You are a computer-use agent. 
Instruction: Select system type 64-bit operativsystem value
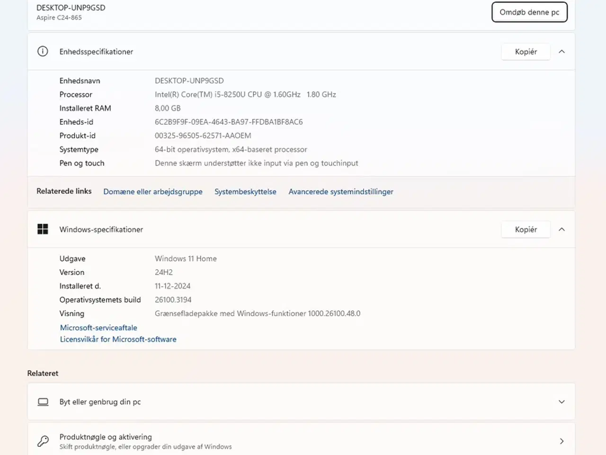231,149
